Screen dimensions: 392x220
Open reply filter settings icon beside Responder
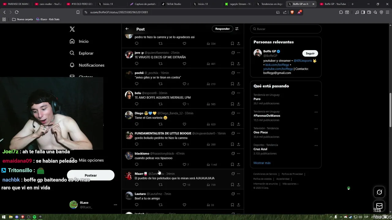point(237,29)
